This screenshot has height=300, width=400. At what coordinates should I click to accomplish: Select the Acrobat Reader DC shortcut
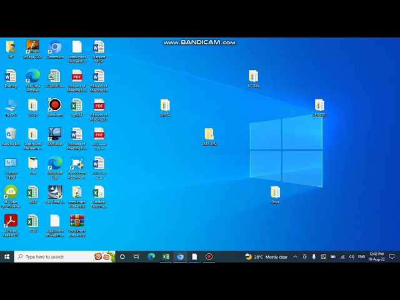tap(11, 226)
